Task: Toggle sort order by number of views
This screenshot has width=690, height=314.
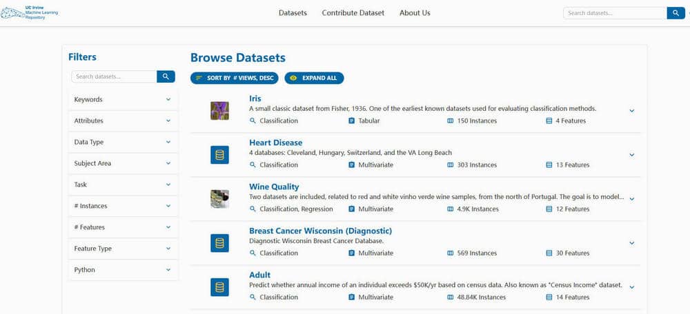Action: click(x=235, y=78)
